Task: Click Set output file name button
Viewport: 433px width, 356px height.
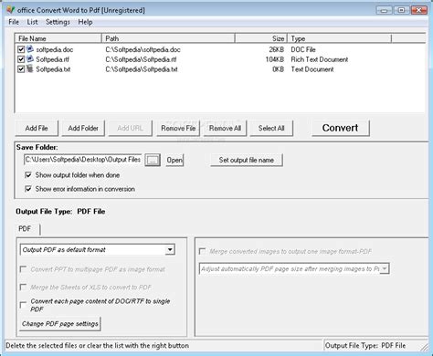Action: pos(247,160)
